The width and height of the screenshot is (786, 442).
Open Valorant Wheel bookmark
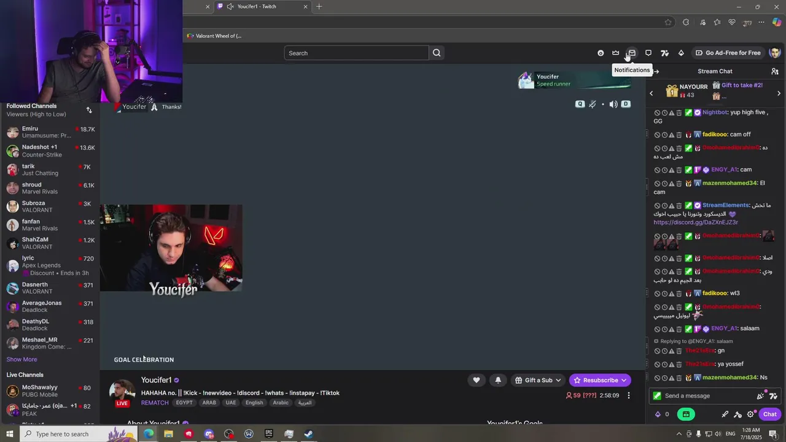coord(214,36)
